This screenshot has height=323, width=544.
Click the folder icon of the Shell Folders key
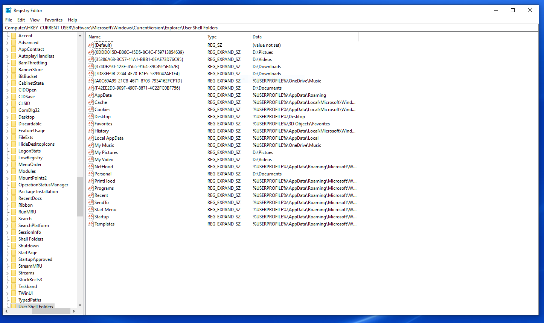tap(14, 239)
